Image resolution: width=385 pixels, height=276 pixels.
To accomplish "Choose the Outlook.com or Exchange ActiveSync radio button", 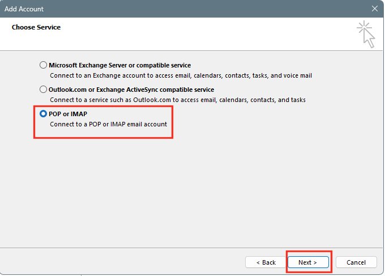I will click(44, 90).
